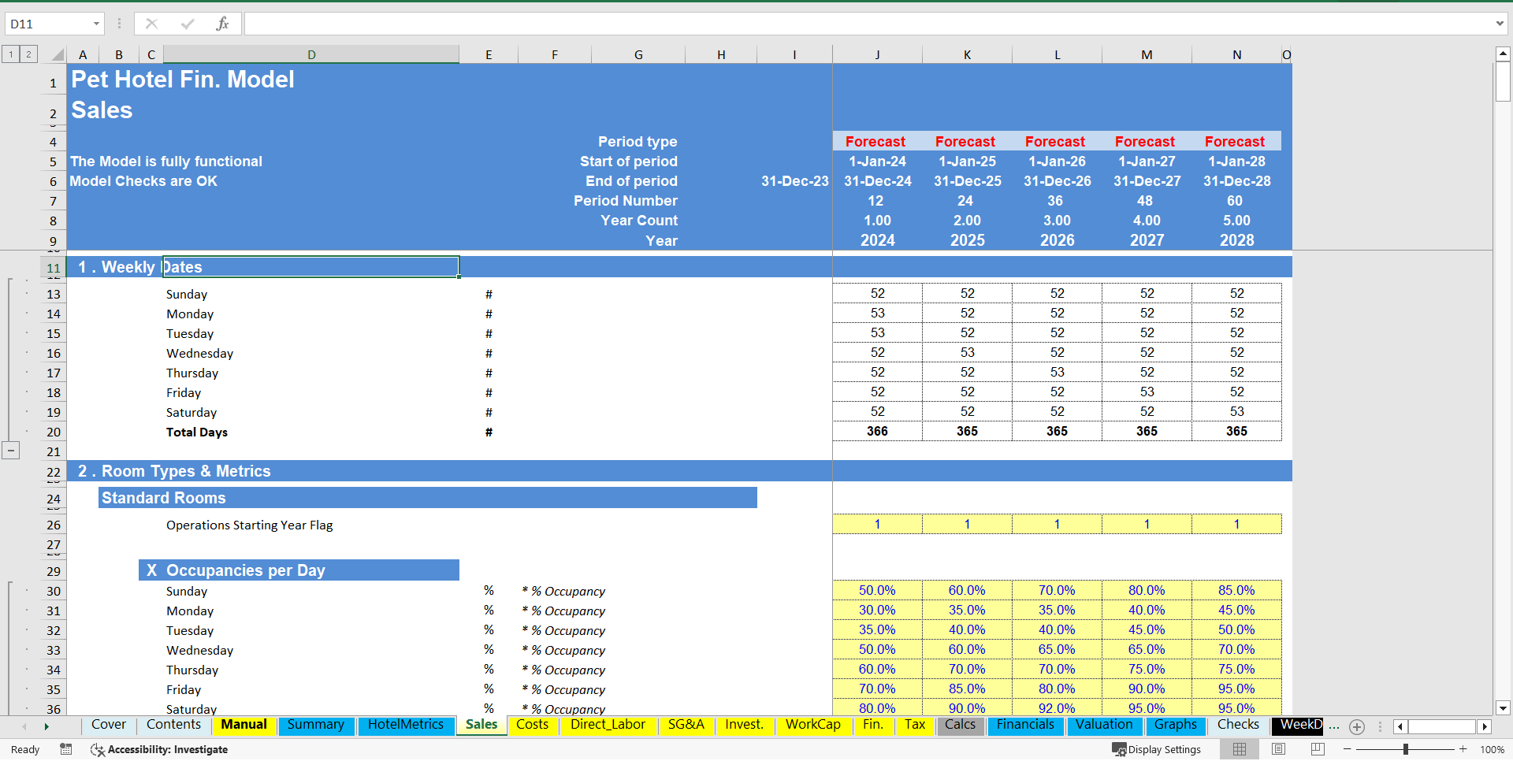The height and width of the screenshot is (761, 1513).
Task: Select the Year 2026 cell
Action: click(1057, 240)
